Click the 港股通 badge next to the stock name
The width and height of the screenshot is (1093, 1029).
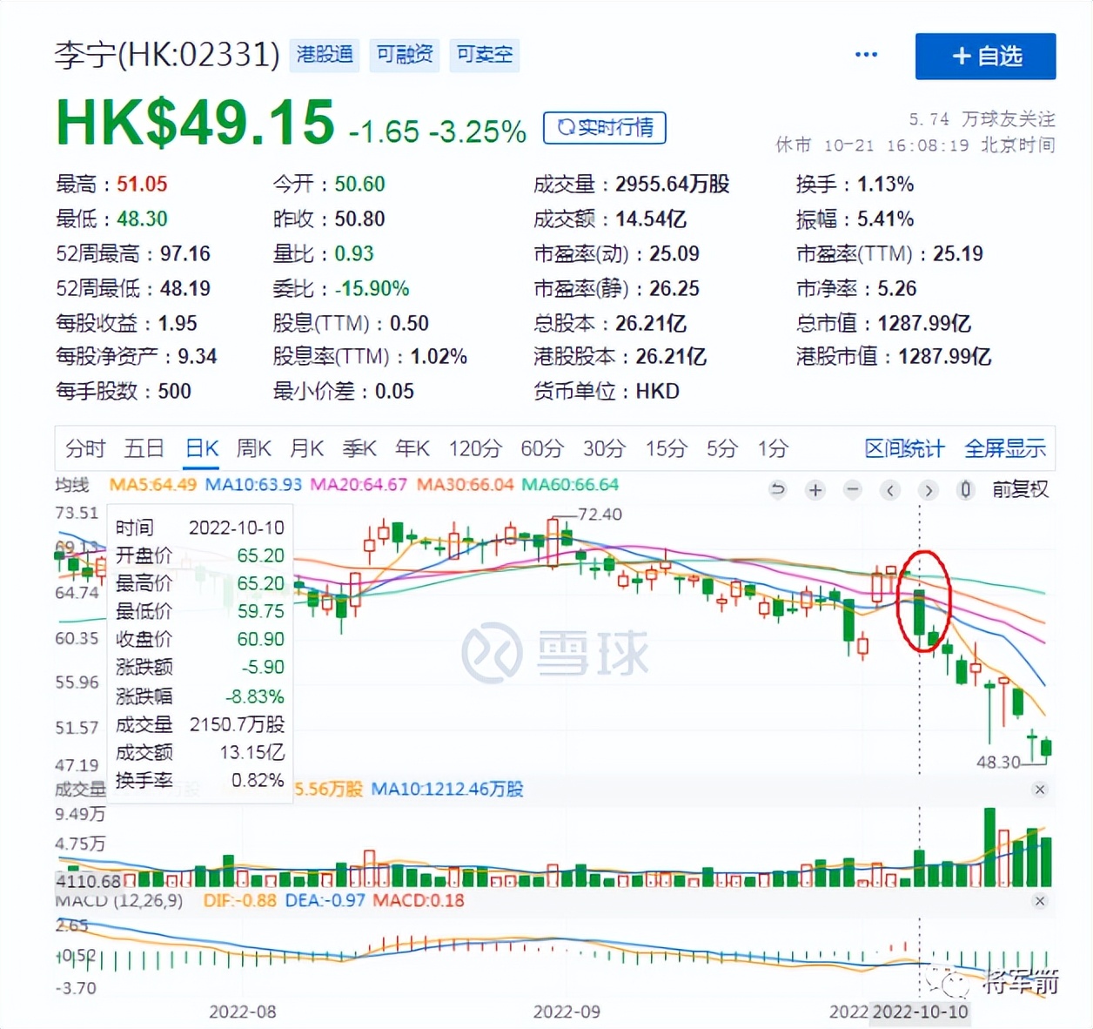324,54
